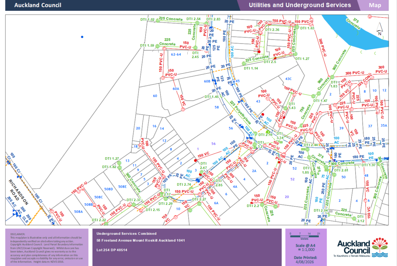Click the "Te Kaunihera o Tāmaki Makaurau" tagline

pos(352,256)
